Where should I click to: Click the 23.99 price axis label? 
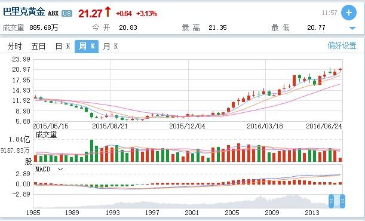tap(22, 59)
